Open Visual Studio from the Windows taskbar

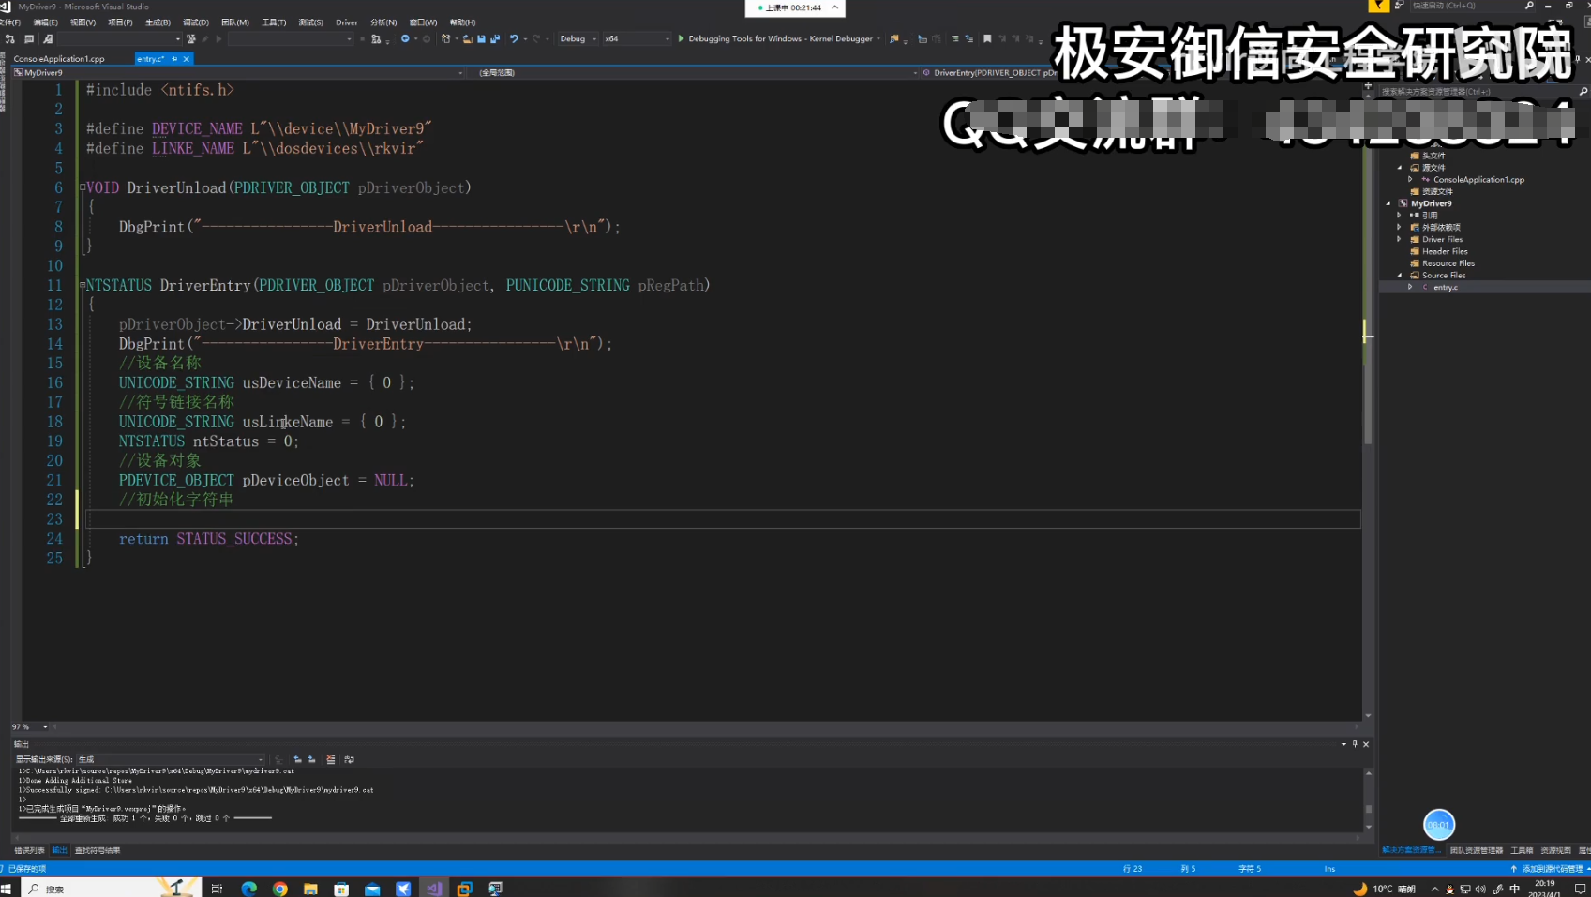(x=433, y=889)
